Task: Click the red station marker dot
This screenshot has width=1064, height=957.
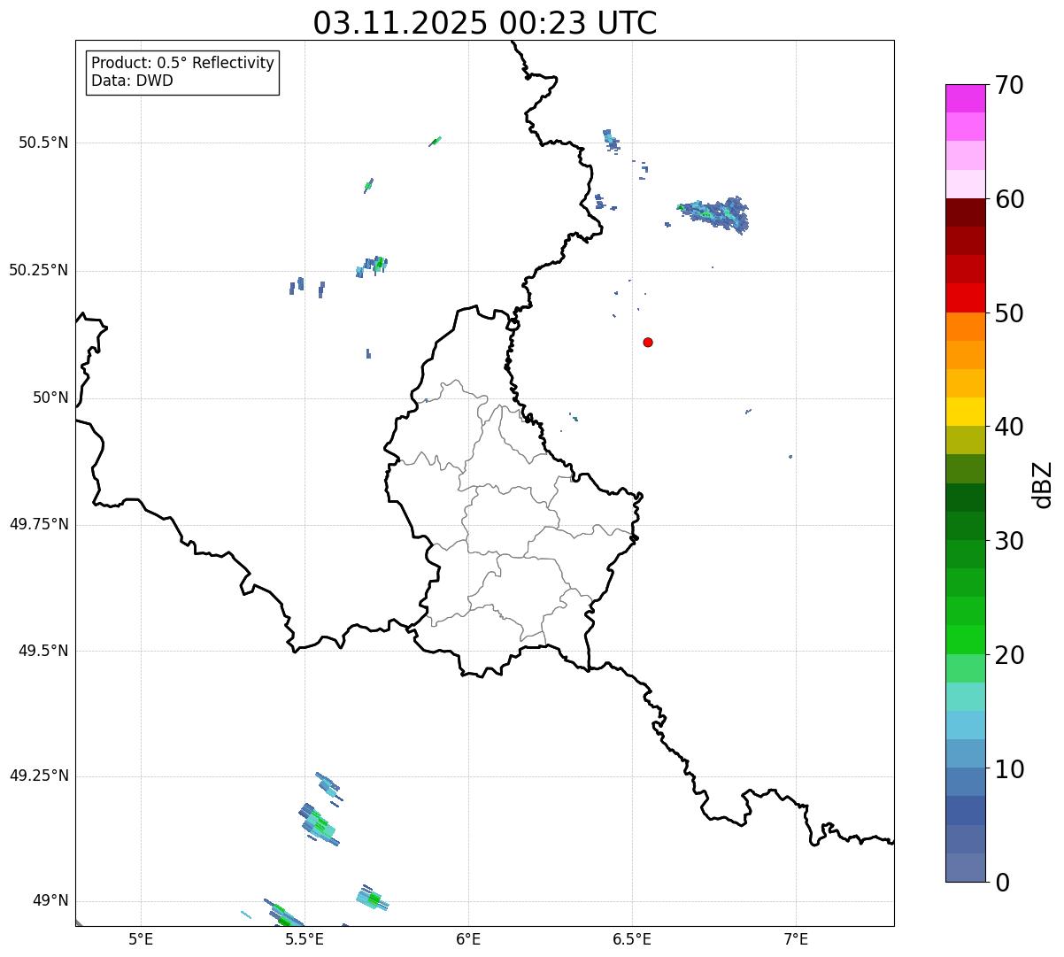Action: click(x=648, y=342)
